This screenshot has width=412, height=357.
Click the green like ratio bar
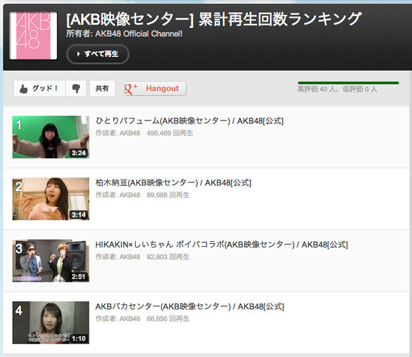[x=349, y=83]
